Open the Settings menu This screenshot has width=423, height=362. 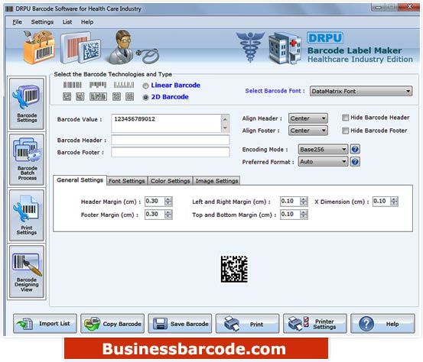click(42, 22)
